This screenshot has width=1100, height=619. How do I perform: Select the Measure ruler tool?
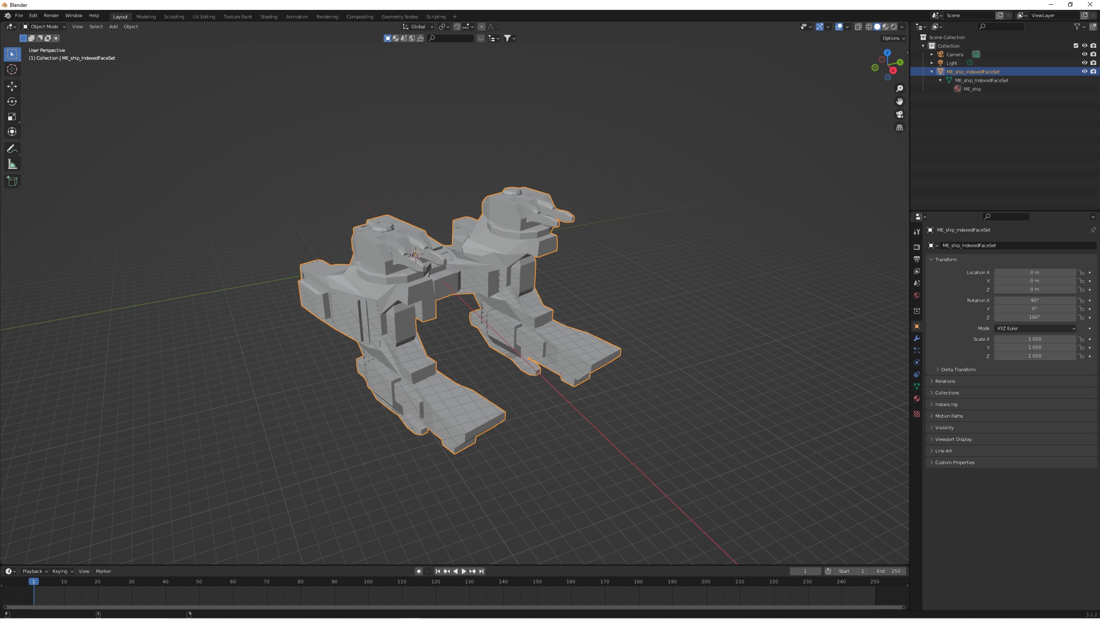pos(12,165)
